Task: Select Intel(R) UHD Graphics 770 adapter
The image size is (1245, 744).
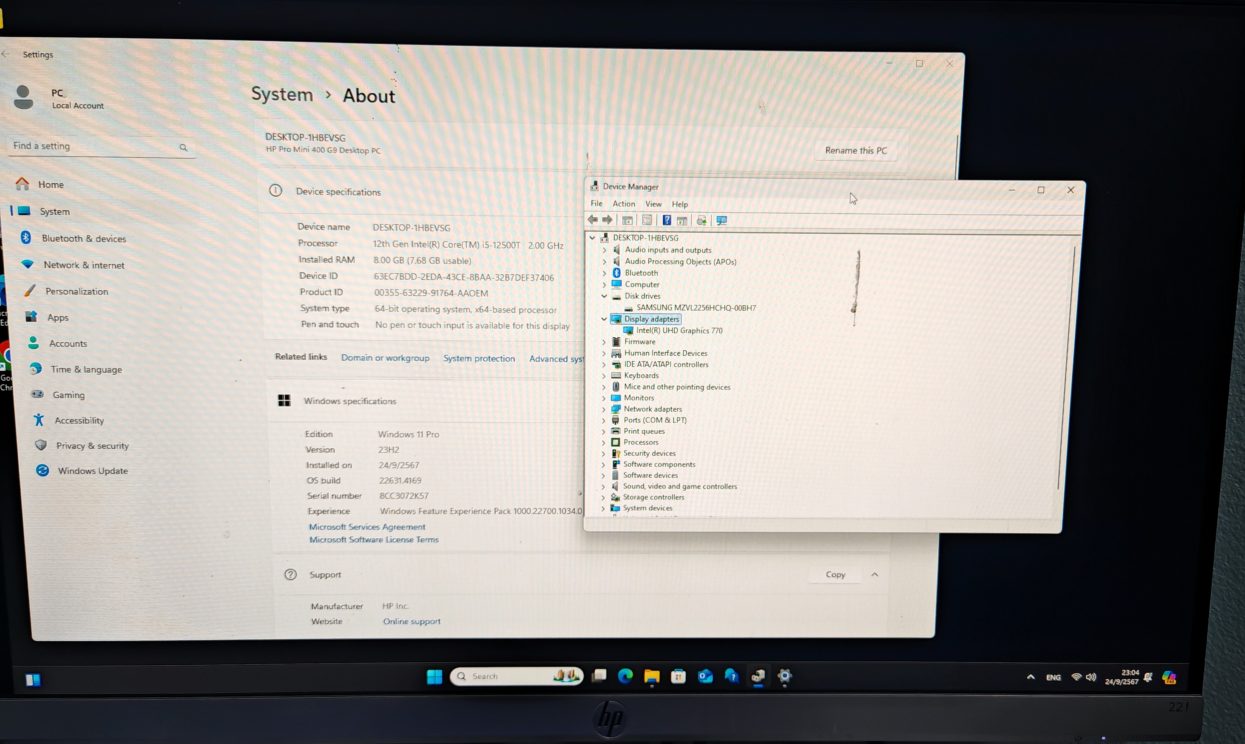Action: [x=679, y=331]
